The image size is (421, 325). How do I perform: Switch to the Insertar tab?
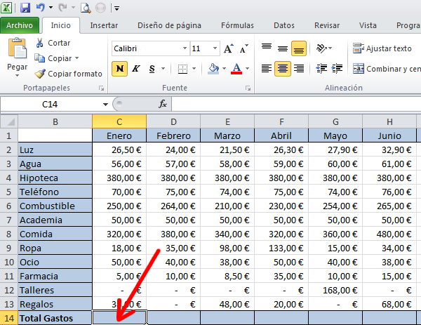tap(104, 25)
